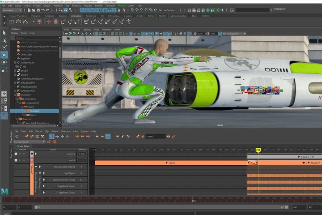Click the character icon in Time Editor toolbar
Screen dimensions: 322x215
point(123,137)
